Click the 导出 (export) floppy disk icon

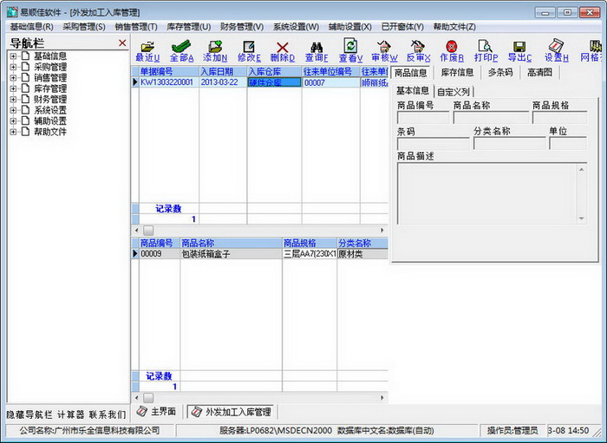519,50
